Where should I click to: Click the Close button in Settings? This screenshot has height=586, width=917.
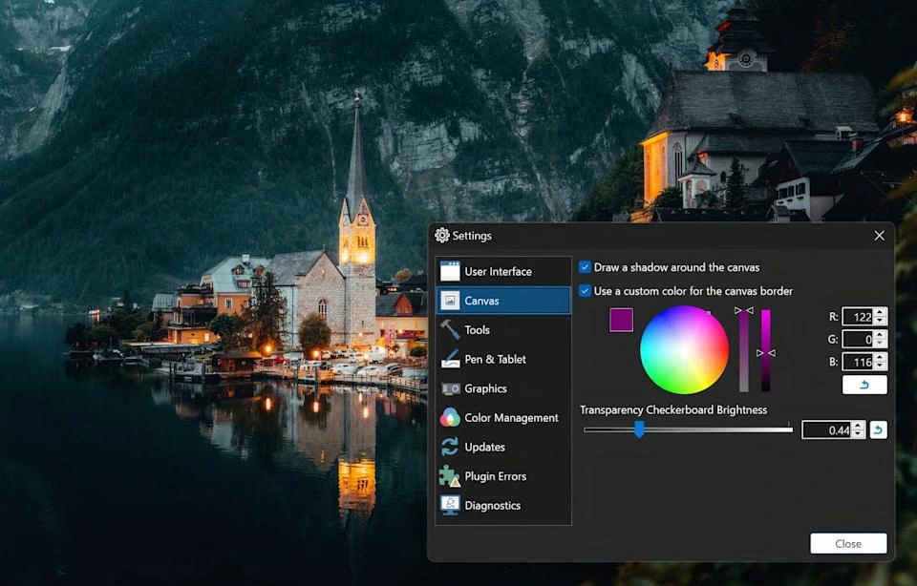click(x=848, y=543)
